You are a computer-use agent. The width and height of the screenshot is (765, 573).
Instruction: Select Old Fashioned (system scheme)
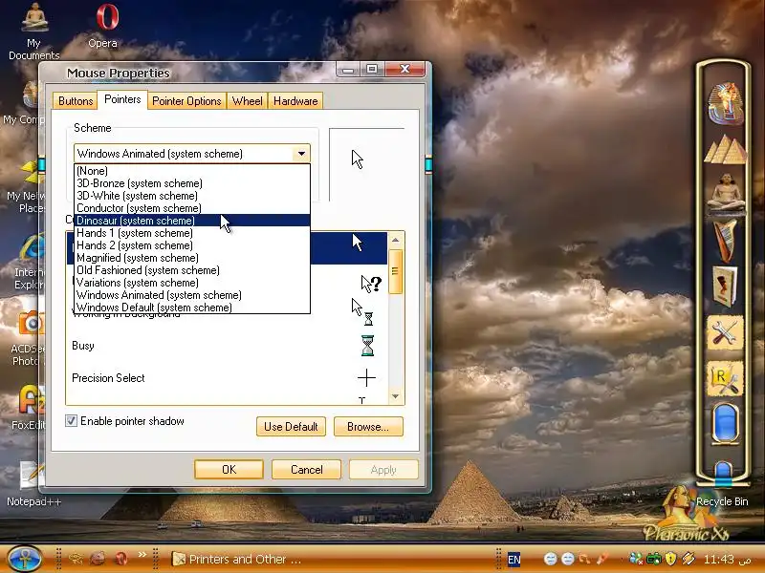192,270
